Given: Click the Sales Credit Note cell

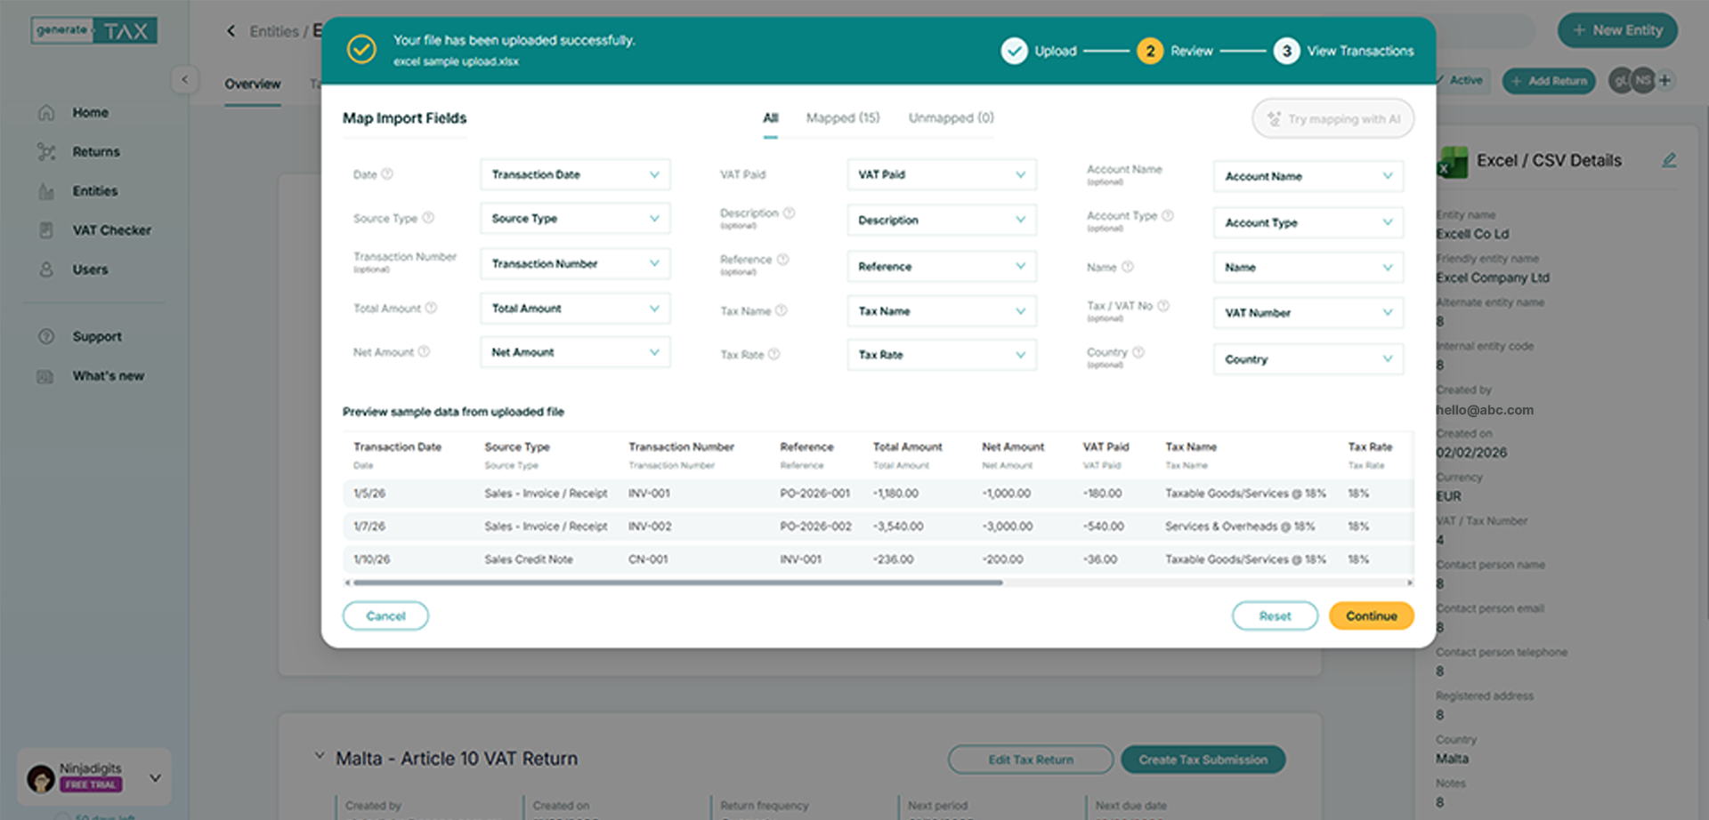Looking at the screenshot, I should (x=529, y=560).
